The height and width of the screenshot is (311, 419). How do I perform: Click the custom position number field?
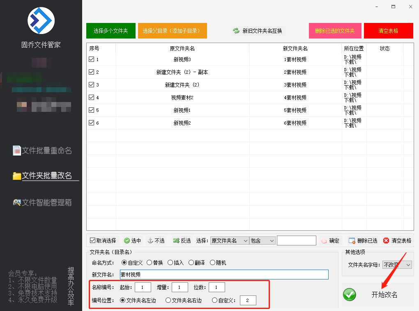pos(248,300)
